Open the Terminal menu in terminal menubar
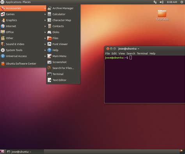Screen dimensions: 185x154 142,54
